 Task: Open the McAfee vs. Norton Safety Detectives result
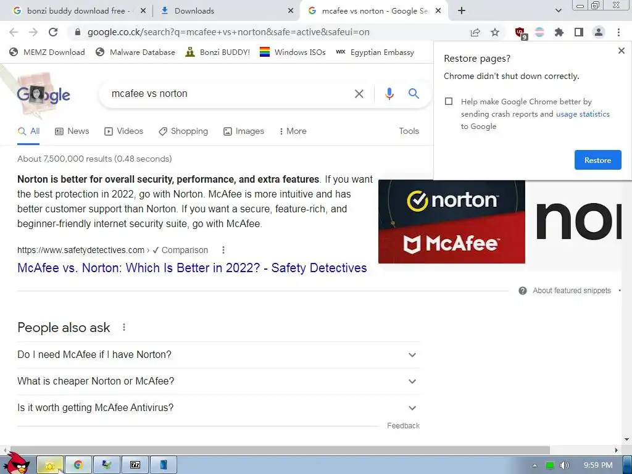click(x=192, y=268)
